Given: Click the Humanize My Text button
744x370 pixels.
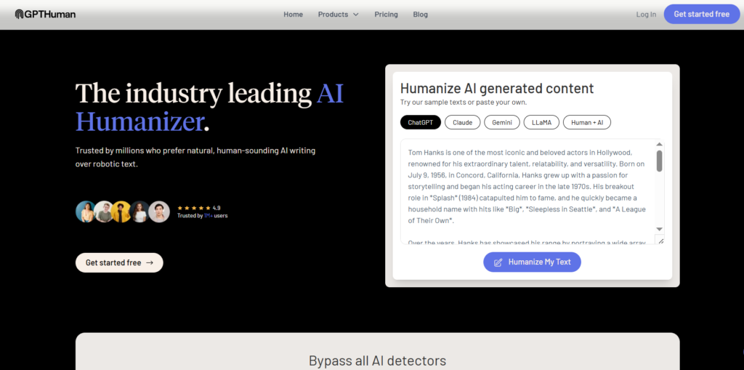Looking at the screenshot, I should pos(532,262).
